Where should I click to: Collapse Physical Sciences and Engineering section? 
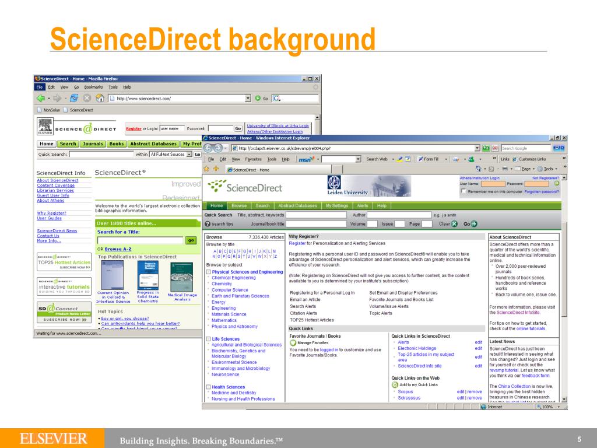[208, 272]
